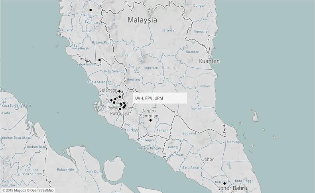
Task: Select the dot just above Putrajaya label
Action: pos(120,109)
